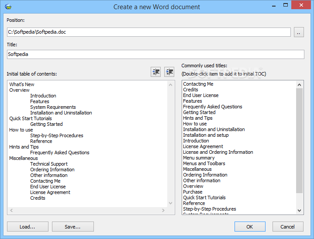The image size is (314, 239).
Task: Select "Hints and Tips" in commonly used titles
Action: [198, 118]
